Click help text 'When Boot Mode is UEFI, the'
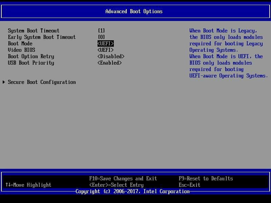271x203 pixels. [226, 57]
